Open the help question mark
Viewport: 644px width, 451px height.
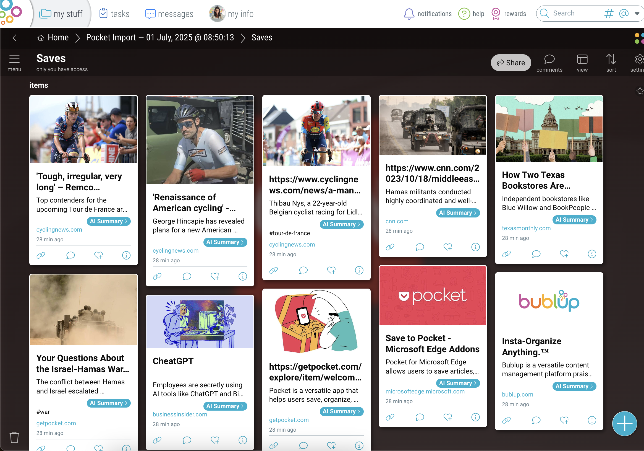click(464, 14)
